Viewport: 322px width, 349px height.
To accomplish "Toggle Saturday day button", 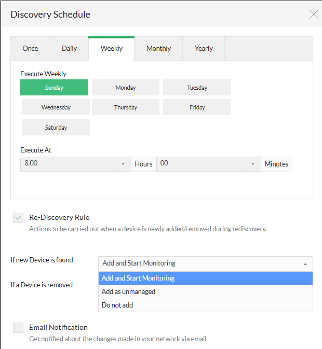I will coord(56,128).
